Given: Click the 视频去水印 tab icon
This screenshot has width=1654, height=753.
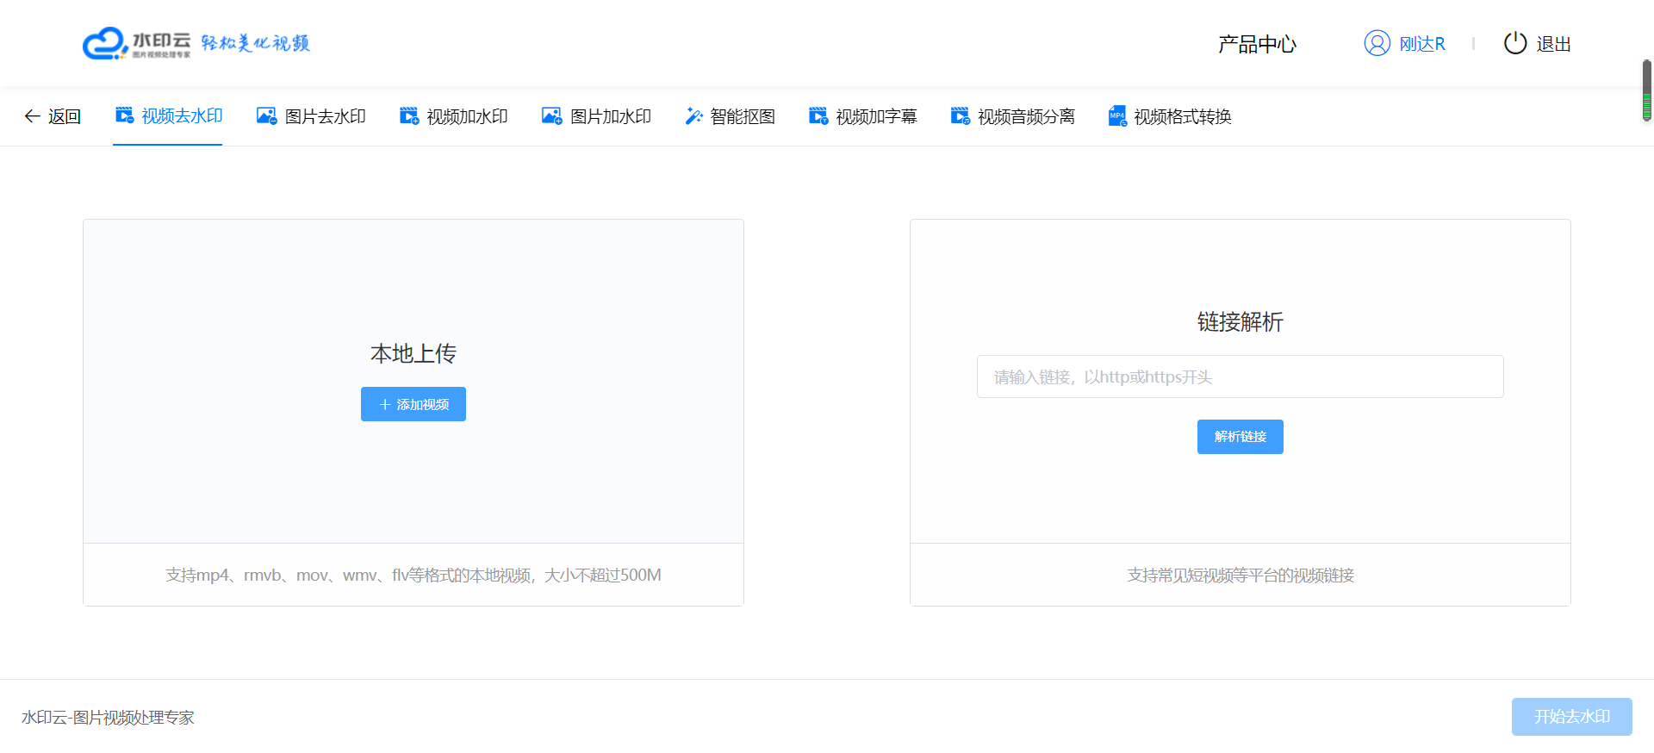Looking at the screenshot, I should click(x=124, y=115).
